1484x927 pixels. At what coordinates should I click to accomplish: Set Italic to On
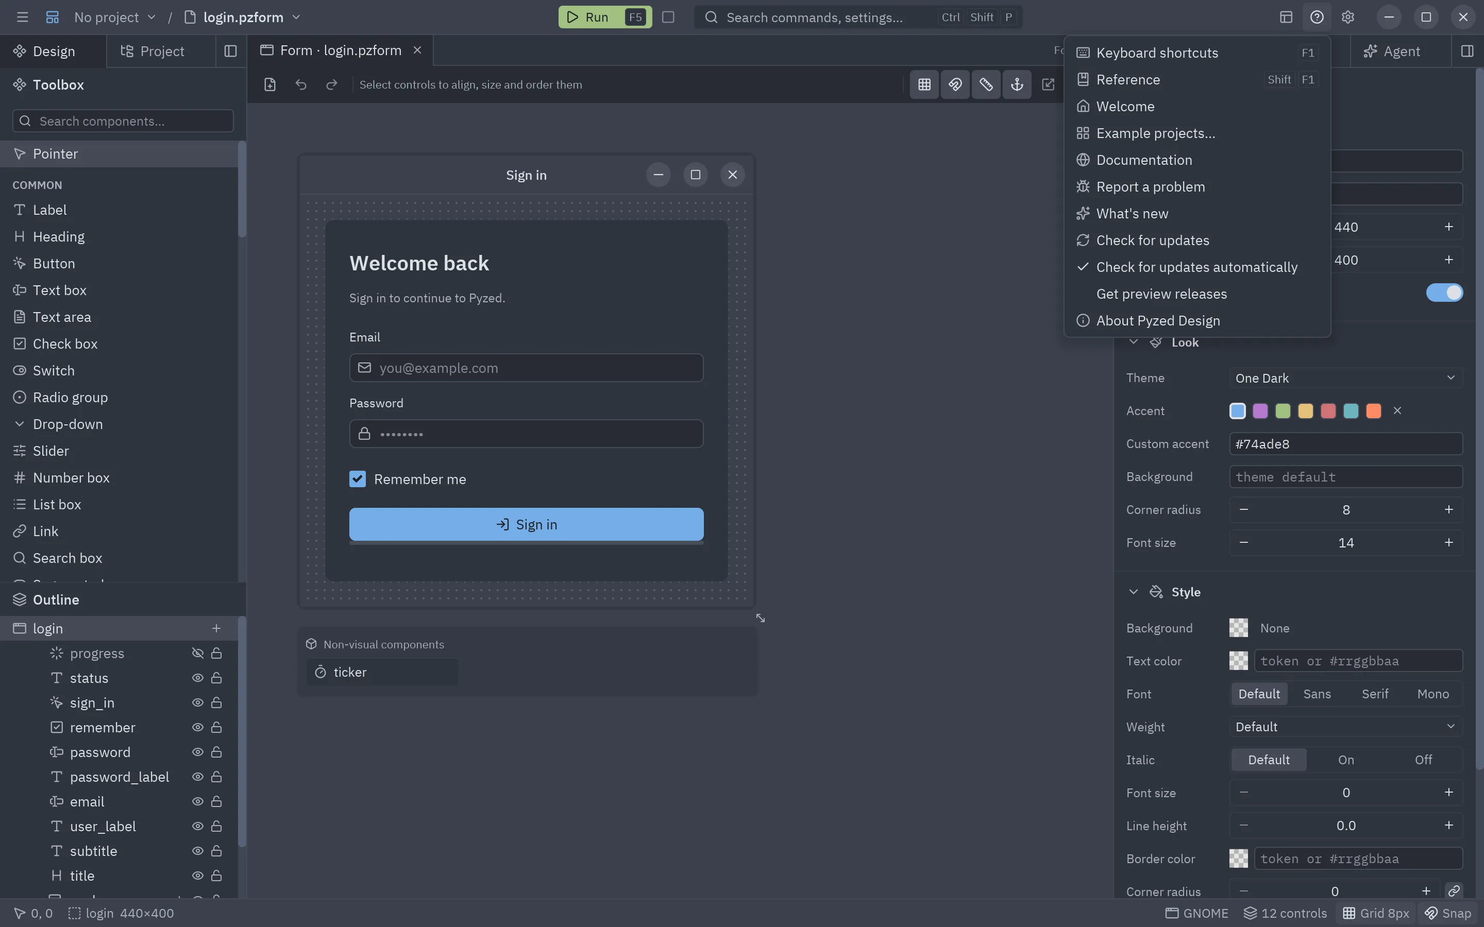coord(1346,760)
